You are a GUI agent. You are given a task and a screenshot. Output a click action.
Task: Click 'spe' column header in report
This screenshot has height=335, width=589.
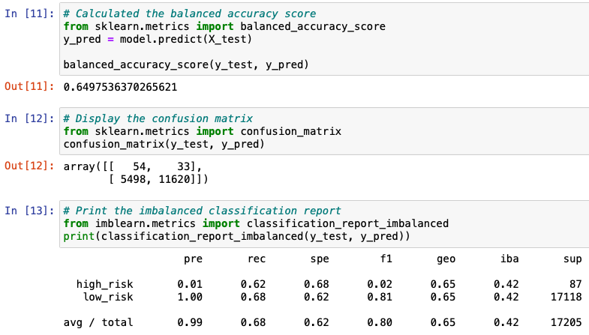click(320, 259)
